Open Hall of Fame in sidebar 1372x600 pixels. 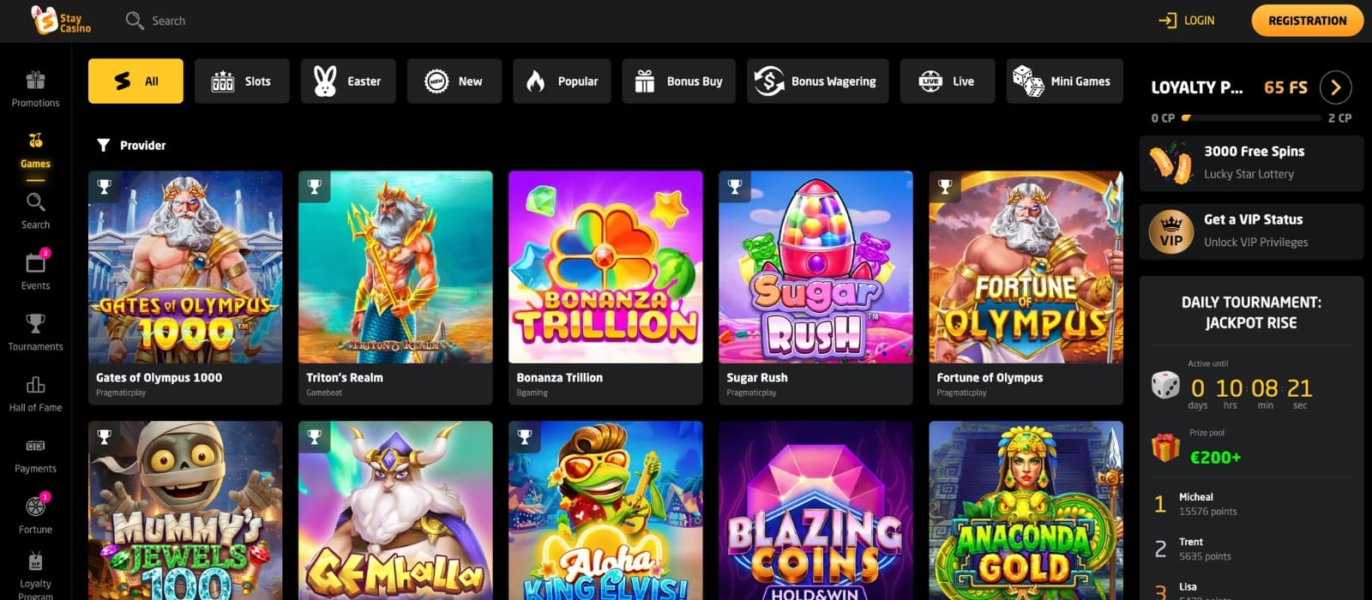coord(35,394)
